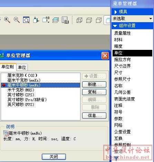Click the zoom out magnifier icon
The width and height of the screenshot is (154, 162).
pyautogui.click(x=17, y=20)
